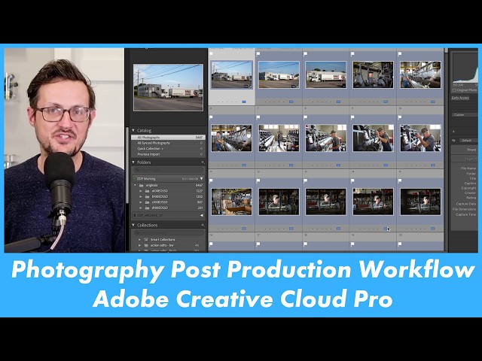Image resolution: width=482 pixels, height=361 pixels.
Task: Click the histogram in the right panel
Action: click(x=465, y=67)
